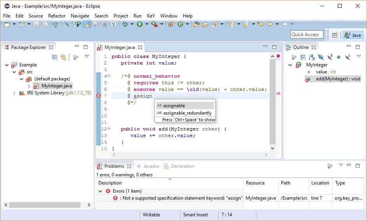Sort Problems by Resource column header
Image resolution: width=367 pixels, height=221 pixels.
pos(261,183)
